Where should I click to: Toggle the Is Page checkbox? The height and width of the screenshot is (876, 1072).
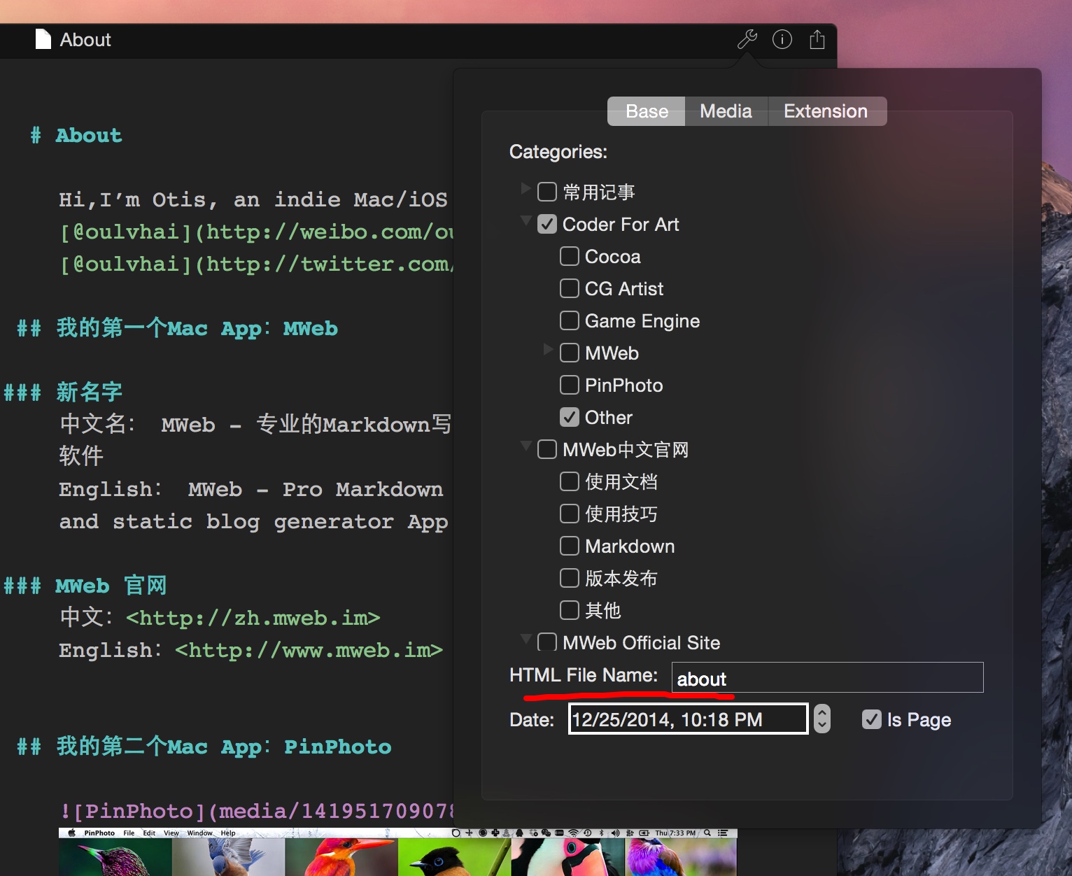pyautogui.click(x=872, y=719)
